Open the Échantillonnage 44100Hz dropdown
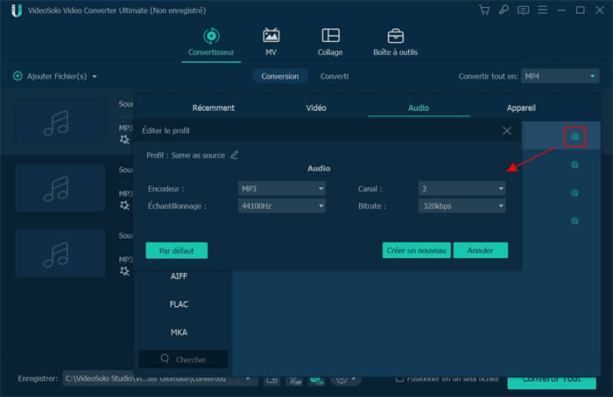 (282, 206)
